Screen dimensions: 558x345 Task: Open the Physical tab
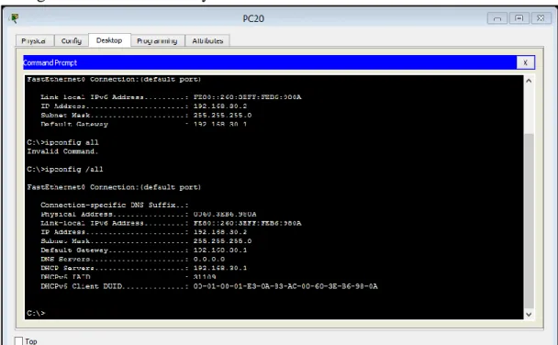point(34,41)
